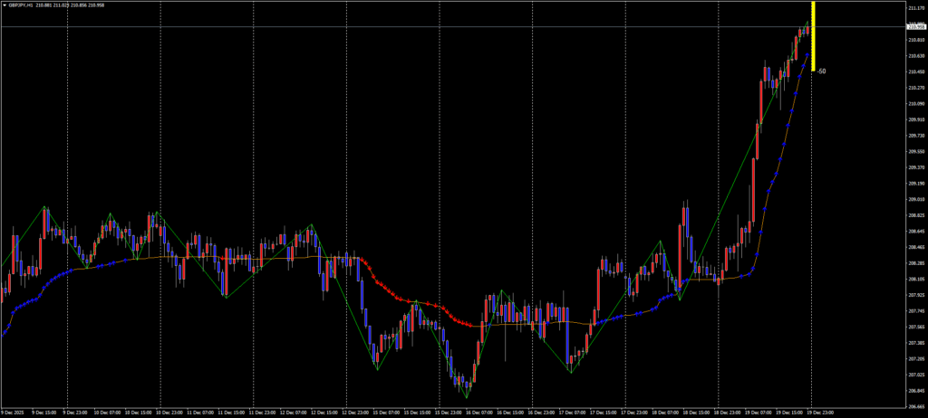
Task: Click the current price tag 210.958
Action: click(916, 27)
